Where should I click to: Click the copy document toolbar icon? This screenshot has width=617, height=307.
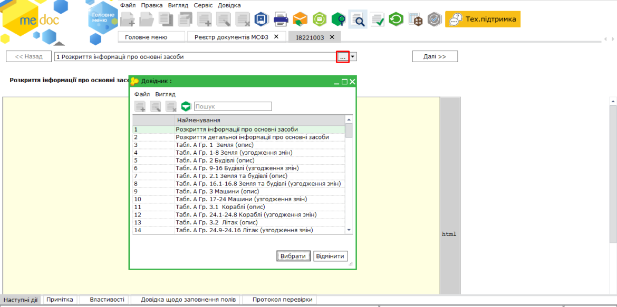(166, 19)
